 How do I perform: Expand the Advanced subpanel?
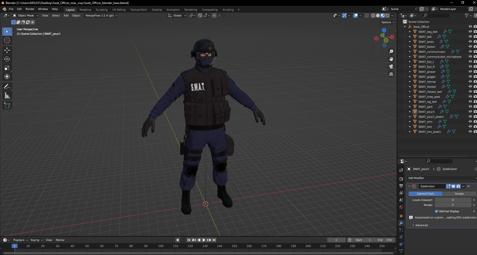pos(421,225)
